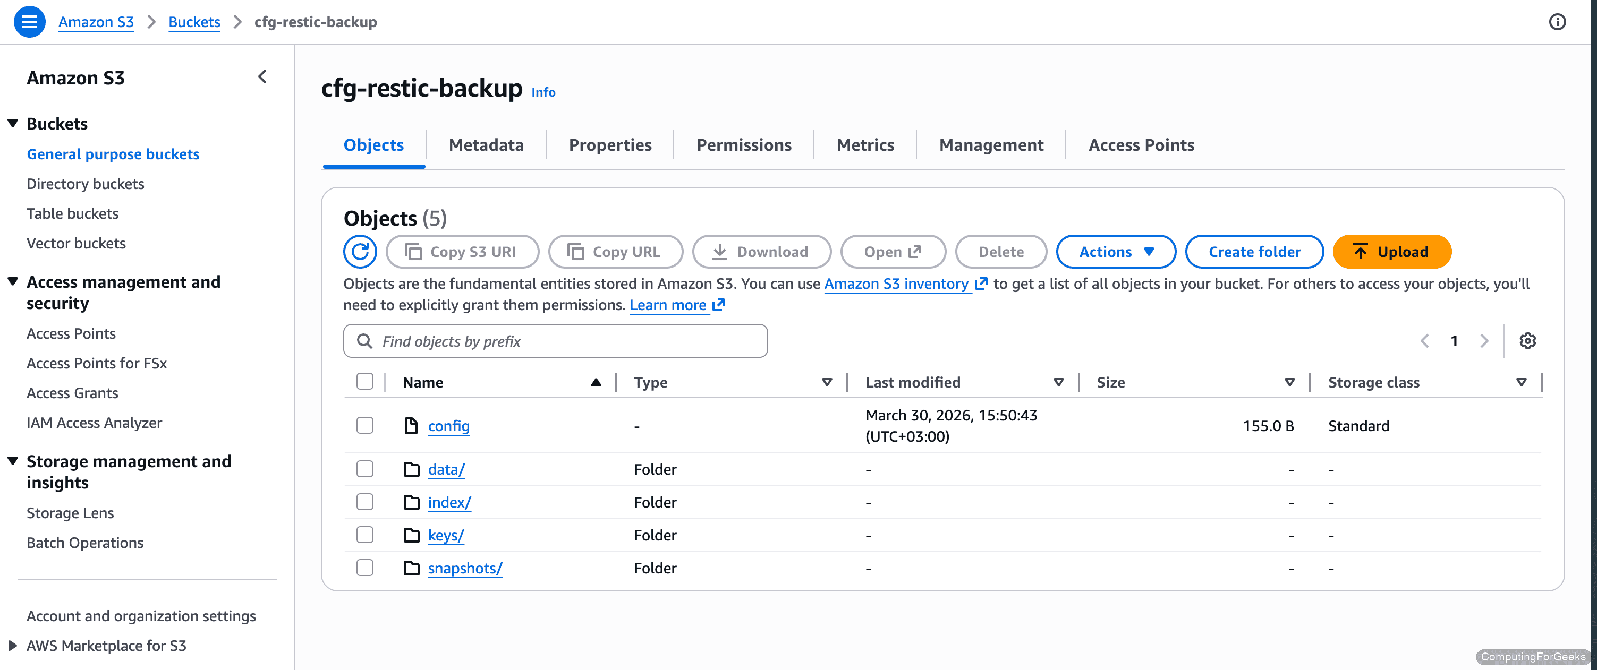Screen dimensions: 1597x670
Task: Expand AWS Marketplace for S3 section
Action: [12, 645]
